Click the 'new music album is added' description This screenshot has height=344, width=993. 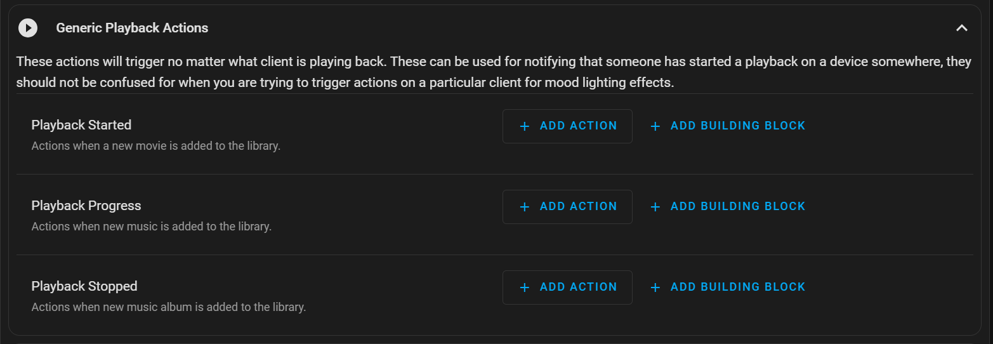click(169, 307)
